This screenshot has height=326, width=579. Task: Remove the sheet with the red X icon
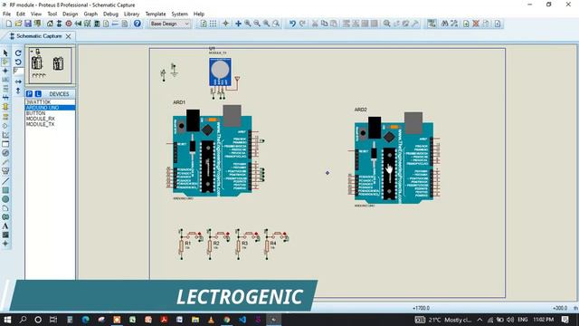tap(476, 24)
